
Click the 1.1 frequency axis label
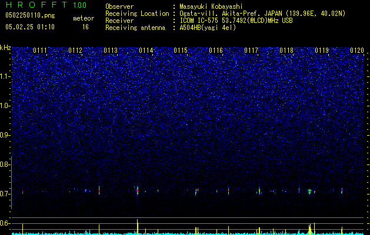point(5,76)
